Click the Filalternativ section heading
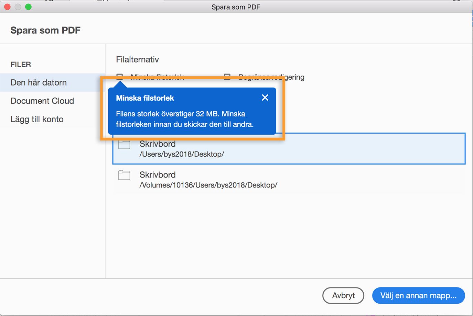Screen dimensions: 473x316 tap(137, 60)
